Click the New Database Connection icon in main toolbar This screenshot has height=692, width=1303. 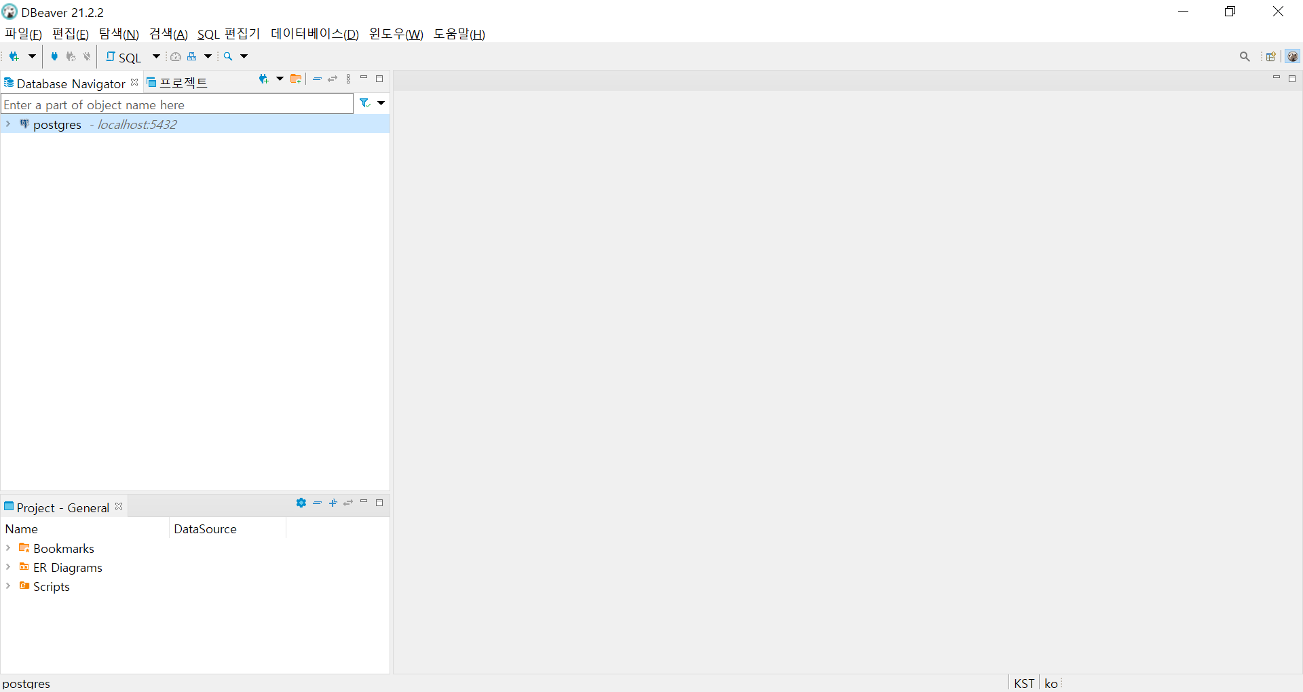[14, 57]
